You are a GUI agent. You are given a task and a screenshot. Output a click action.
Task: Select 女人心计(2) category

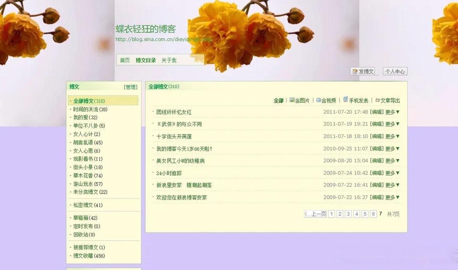coord(87,134)
